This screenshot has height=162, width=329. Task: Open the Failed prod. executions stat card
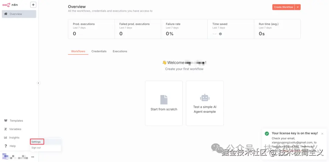[138, 29]
